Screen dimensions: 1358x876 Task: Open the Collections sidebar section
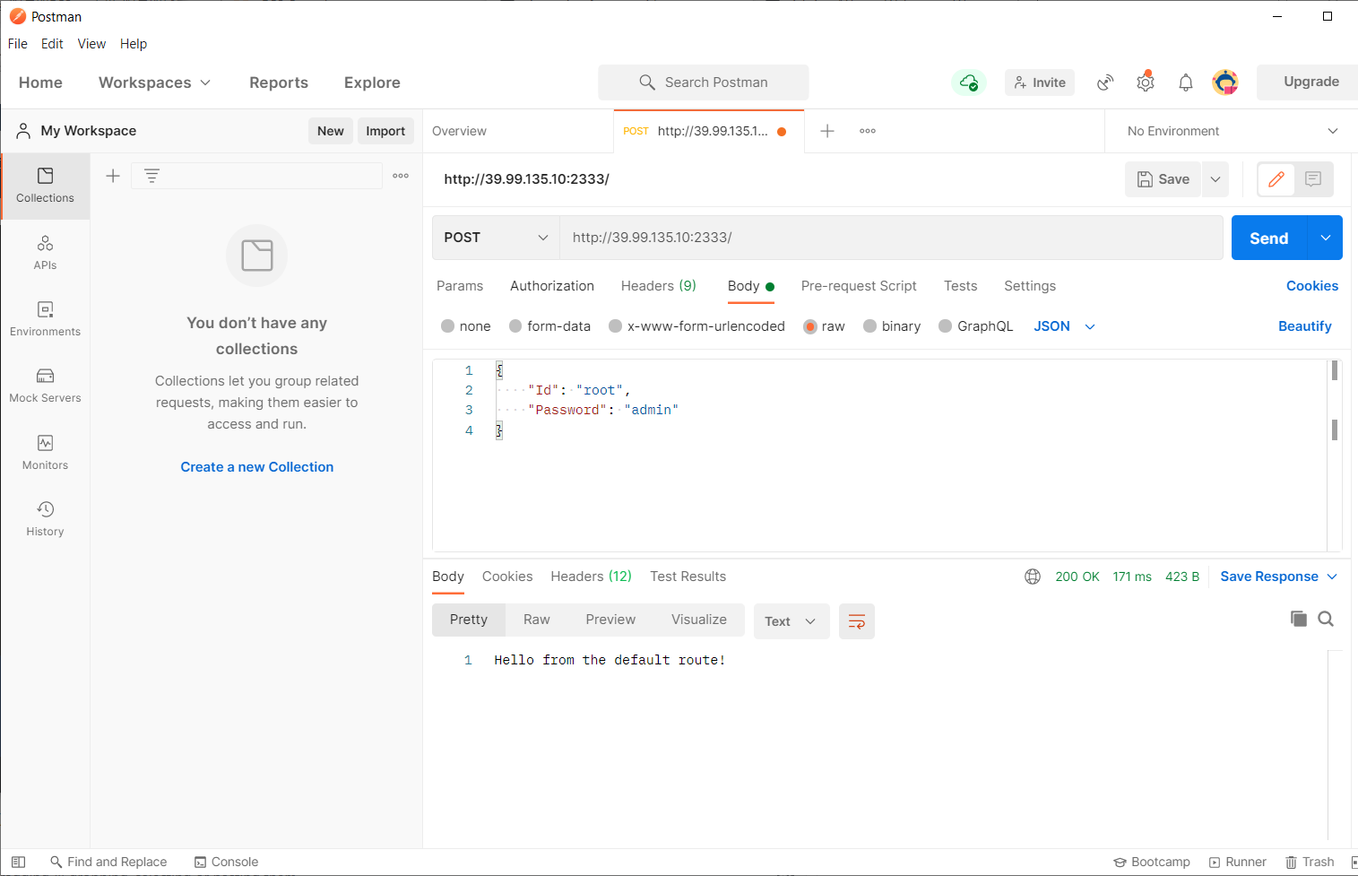coord(45,186)
